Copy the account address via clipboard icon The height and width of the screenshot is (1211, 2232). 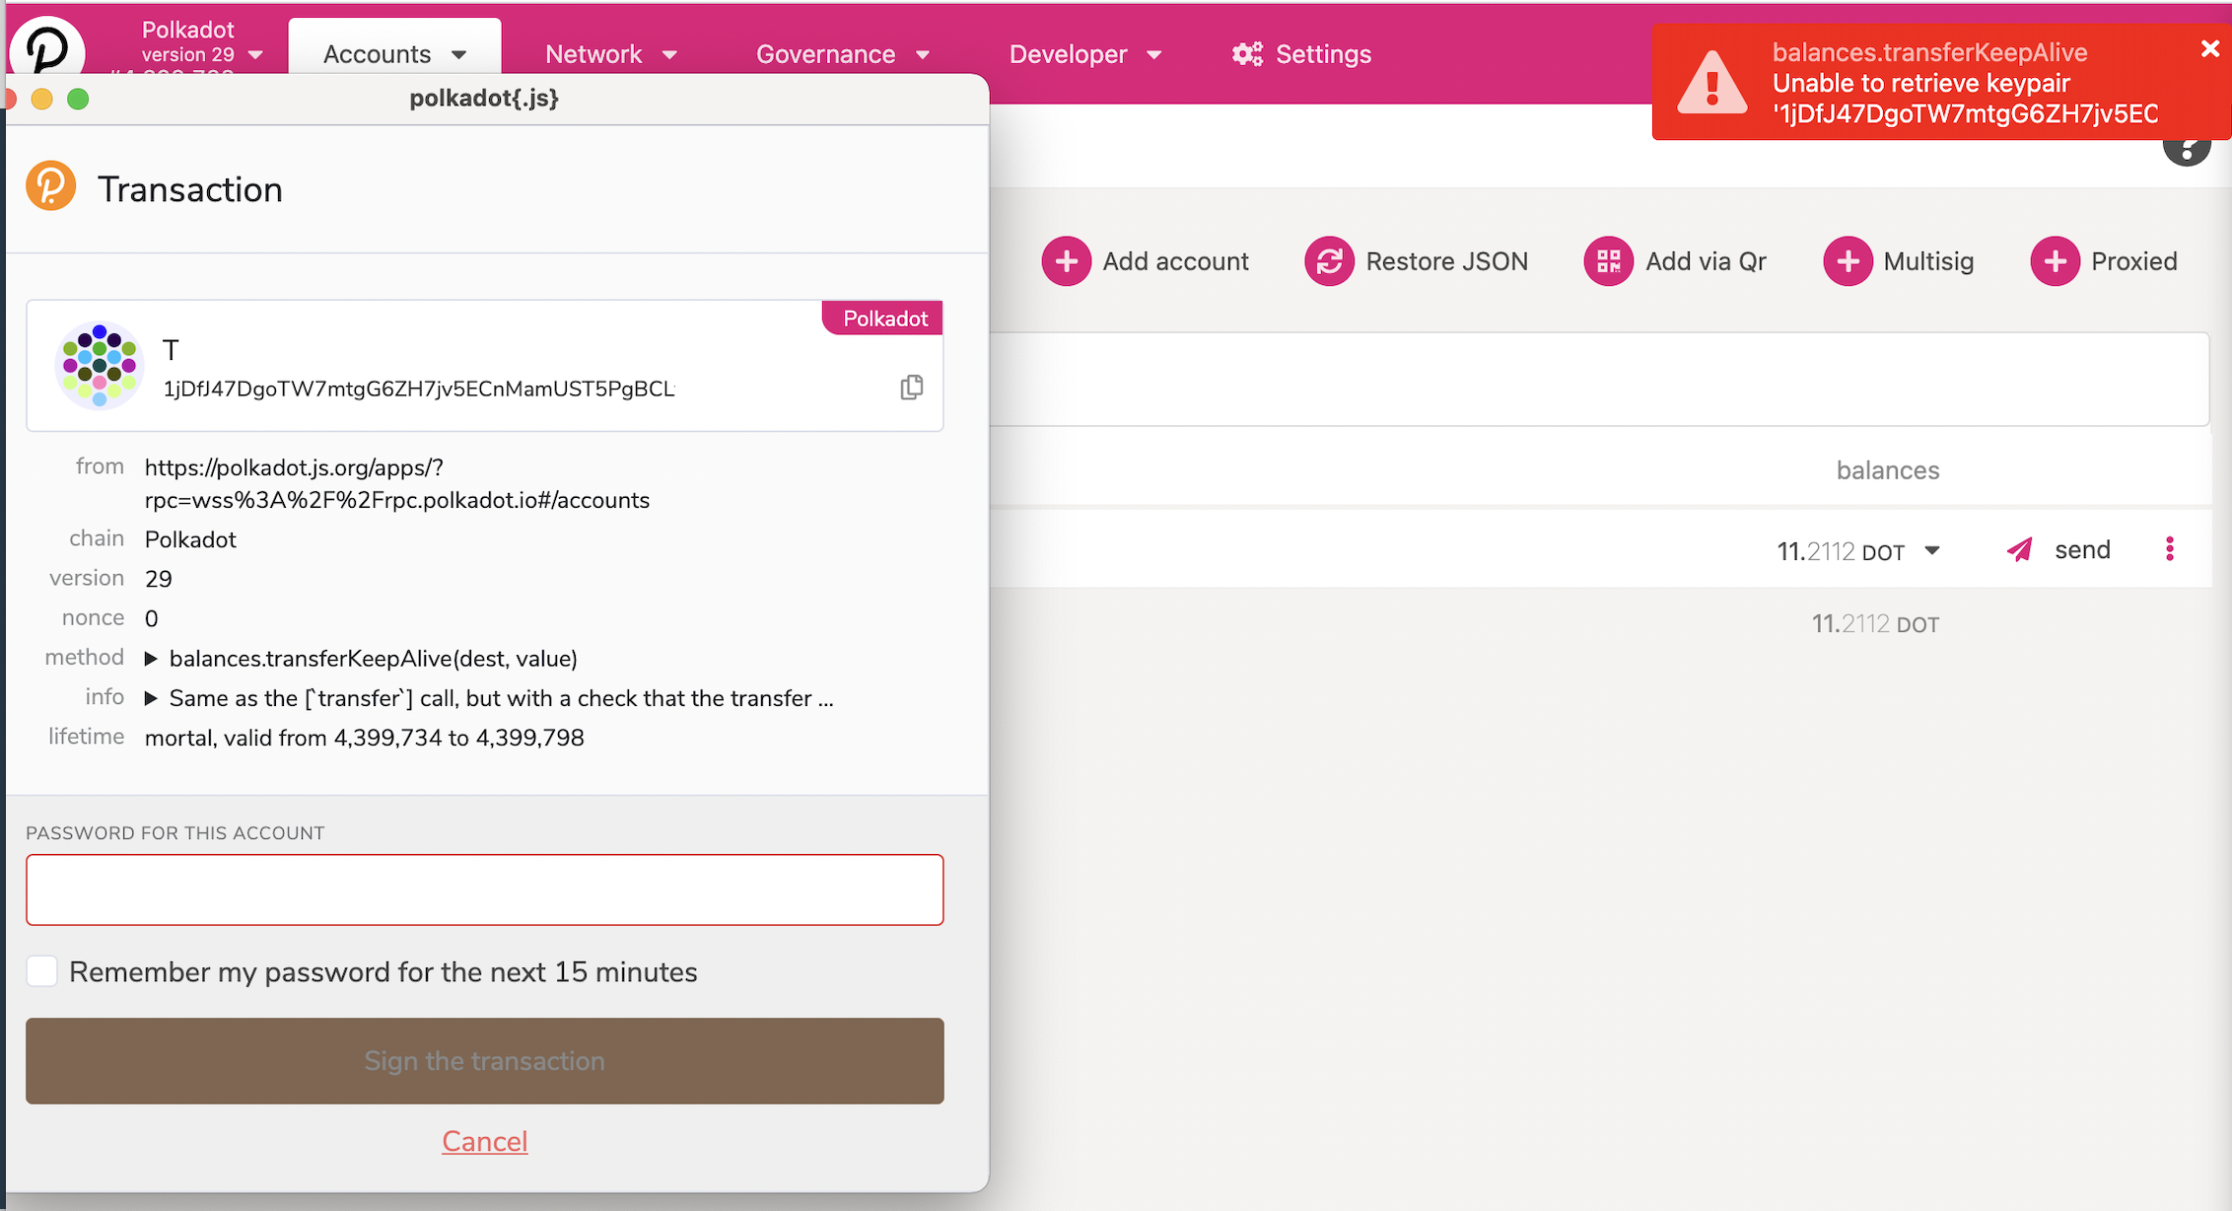click(912, 388)
